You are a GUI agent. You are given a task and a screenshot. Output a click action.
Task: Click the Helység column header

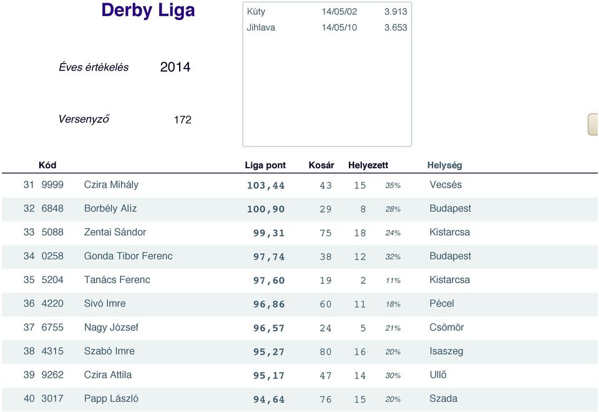pos(445,165)
